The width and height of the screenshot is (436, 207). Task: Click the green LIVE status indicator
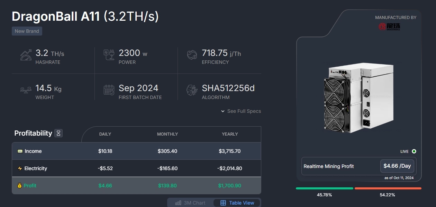coord(414,151)
